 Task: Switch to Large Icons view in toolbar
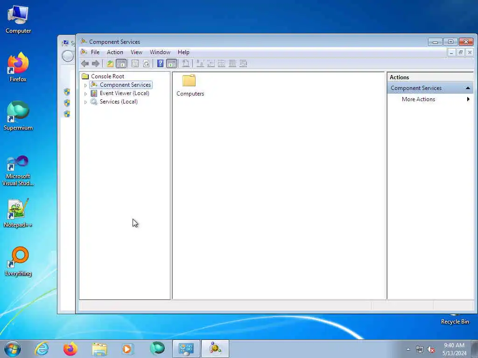[x=200, y=63]
